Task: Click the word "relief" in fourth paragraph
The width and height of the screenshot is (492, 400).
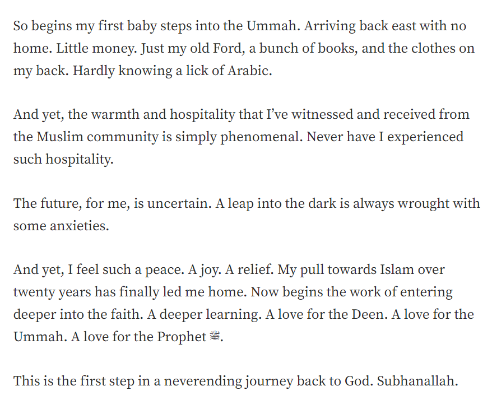Action: (254, 270)
